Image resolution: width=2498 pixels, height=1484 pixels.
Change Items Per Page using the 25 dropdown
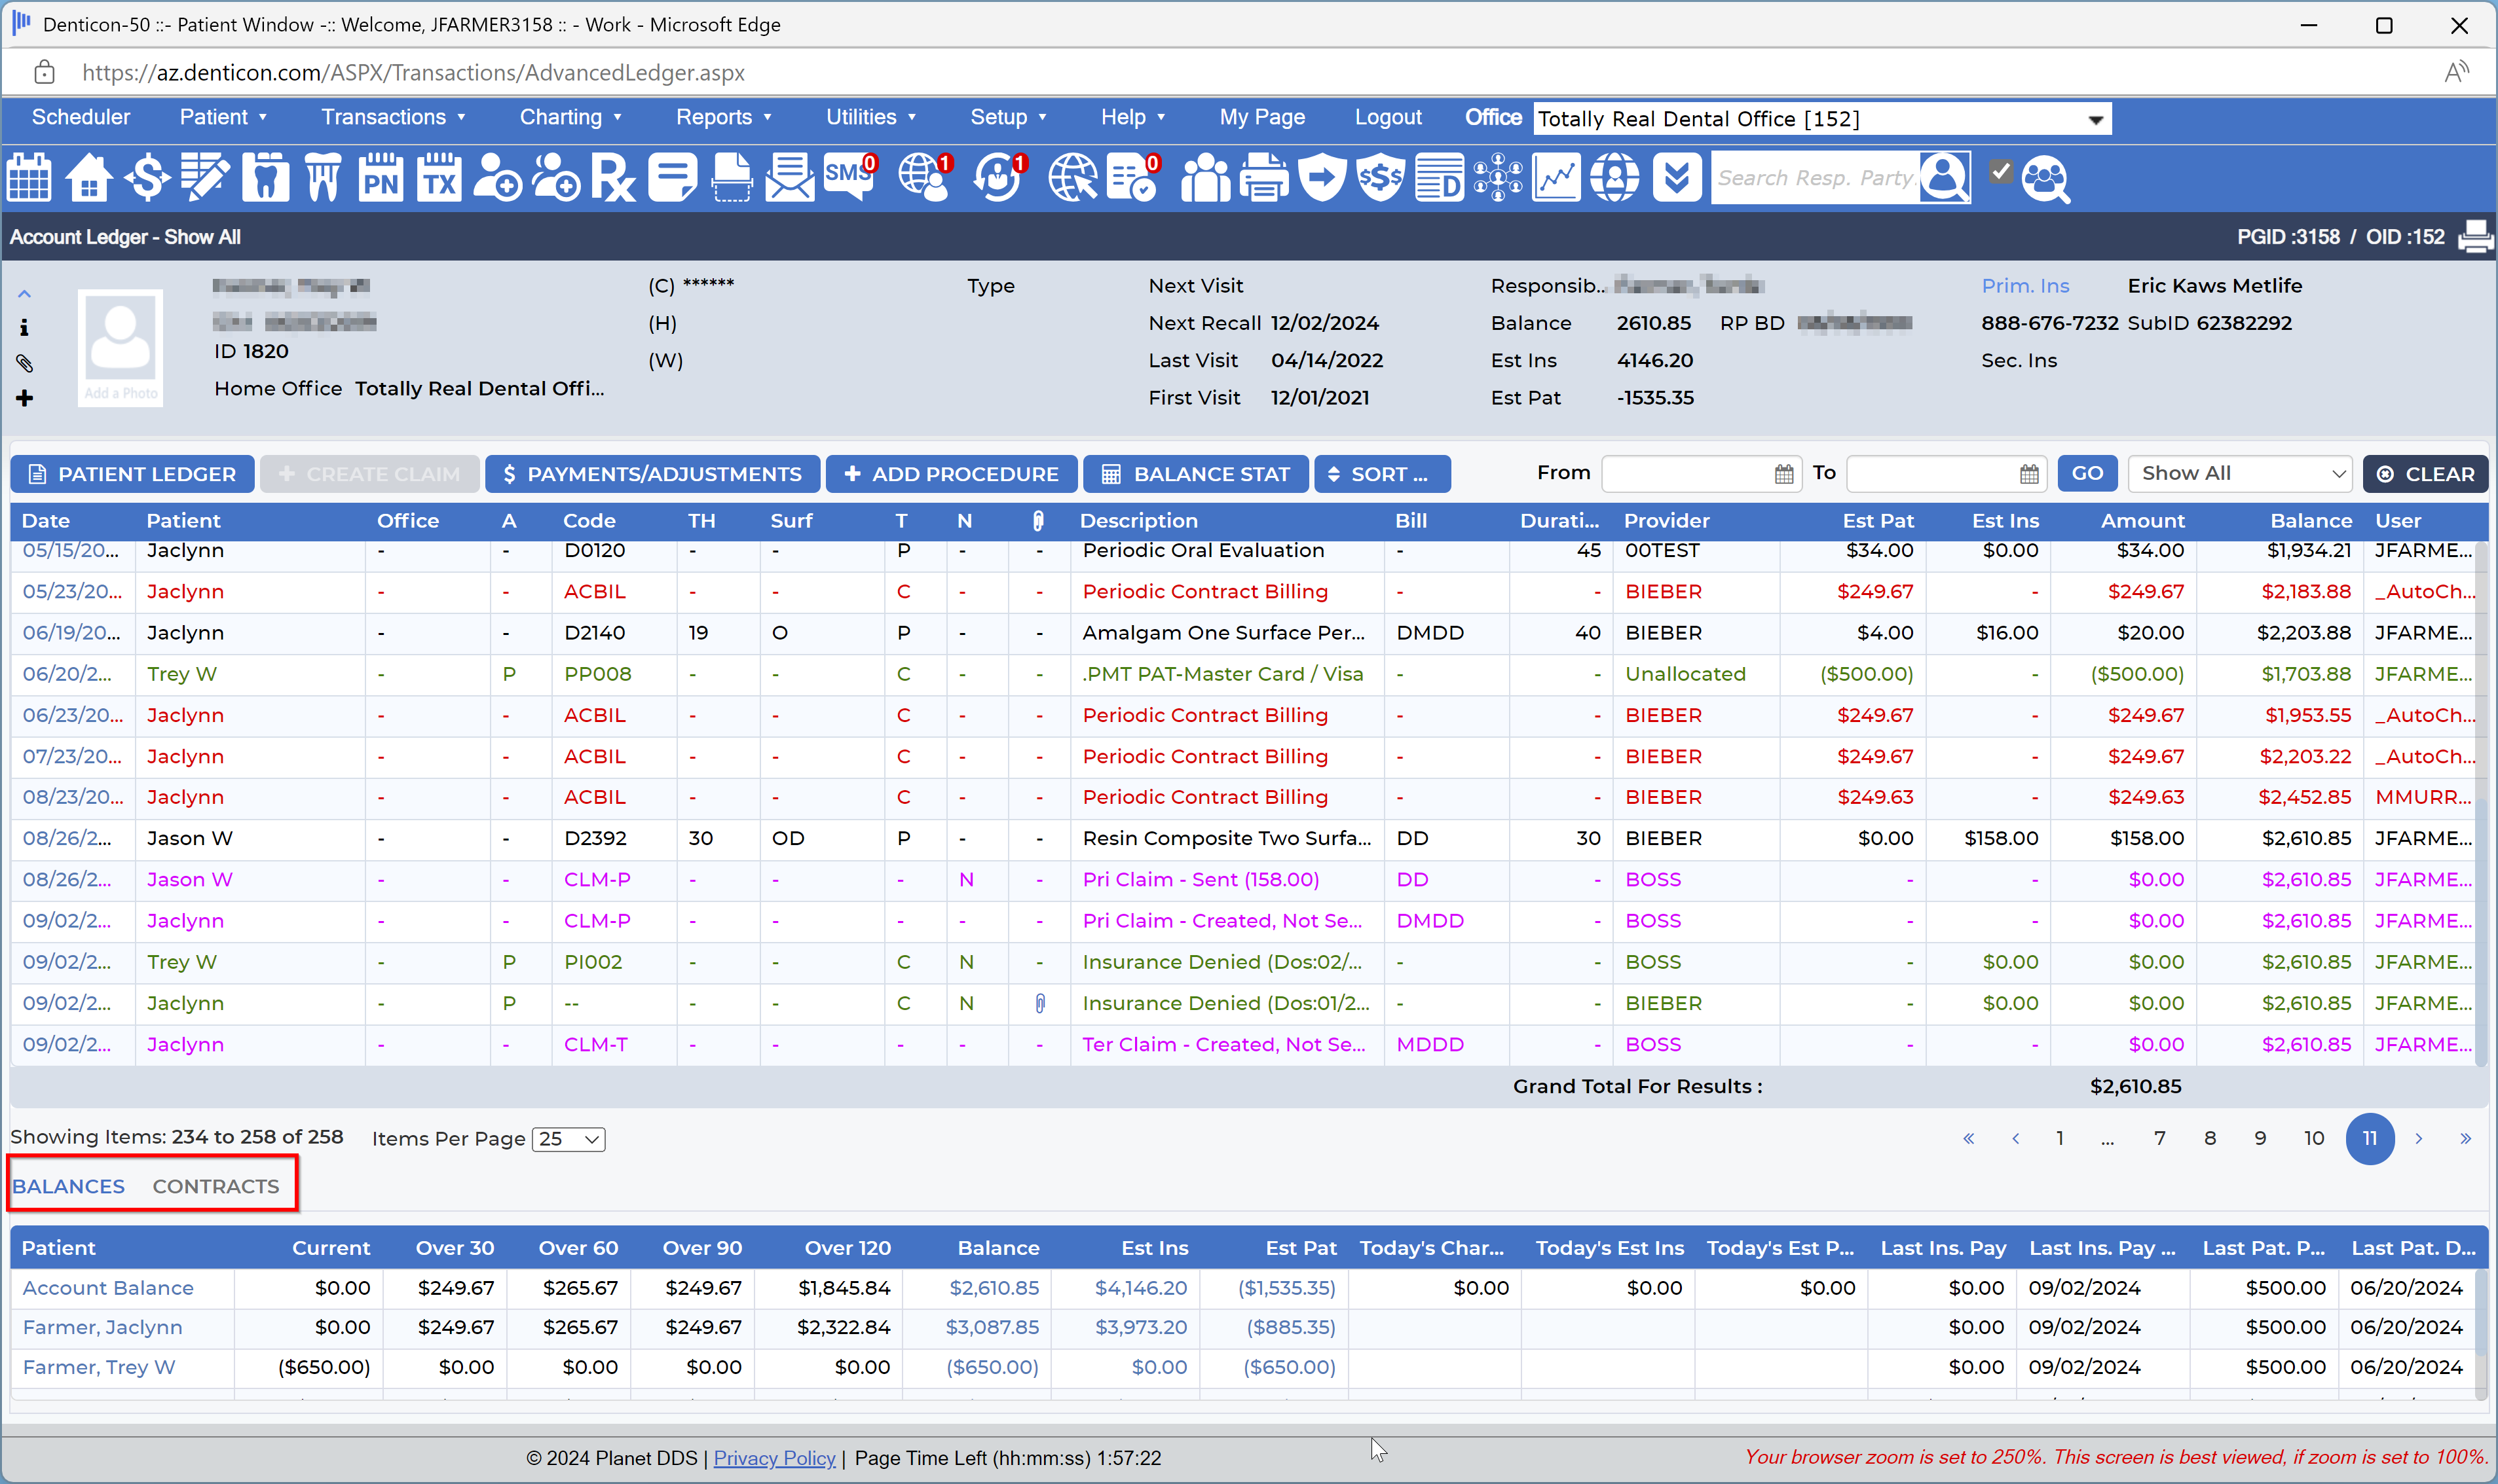coord(567,1139)
